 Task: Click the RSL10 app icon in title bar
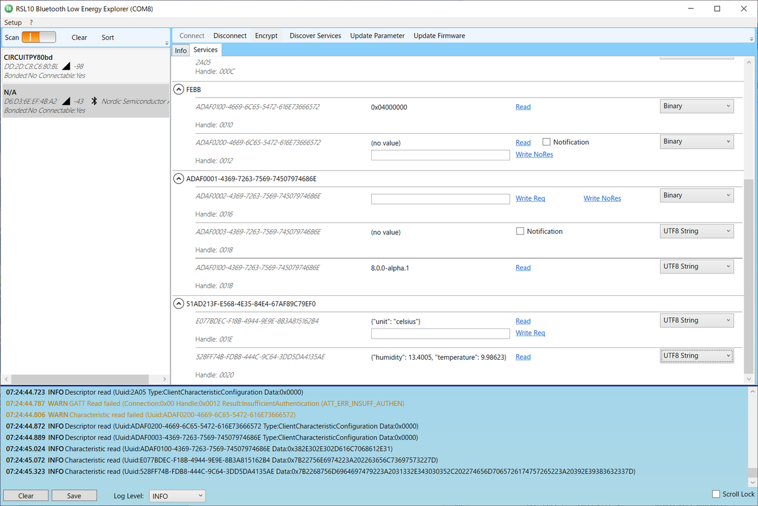[x=8, y=8]
